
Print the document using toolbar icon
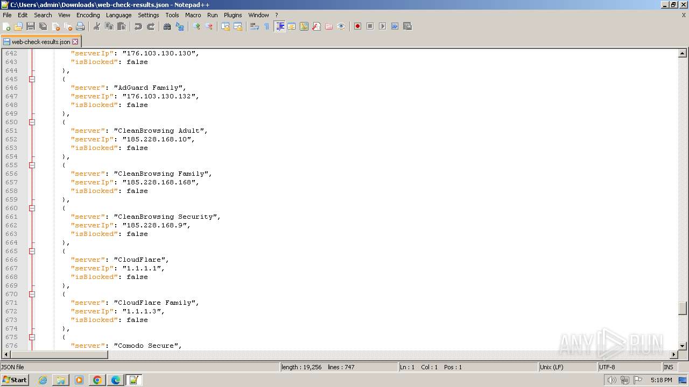80,26
